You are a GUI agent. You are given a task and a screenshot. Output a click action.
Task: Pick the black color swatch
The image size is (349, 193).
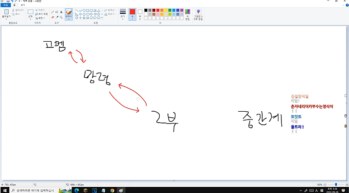pos(146,10)
